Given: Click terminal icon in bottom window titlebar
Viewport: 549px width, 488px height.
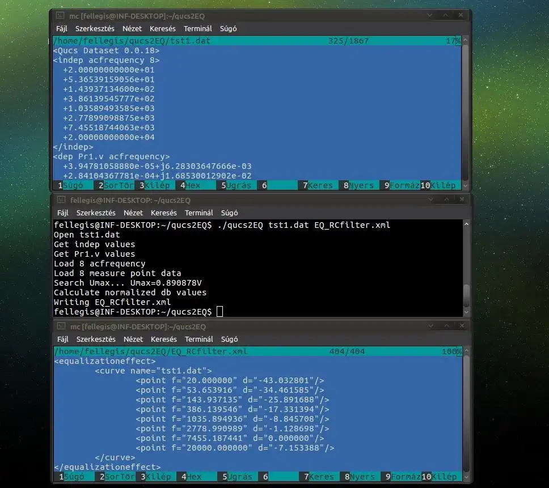Looking at the screenshot, I should pos(61,326).
